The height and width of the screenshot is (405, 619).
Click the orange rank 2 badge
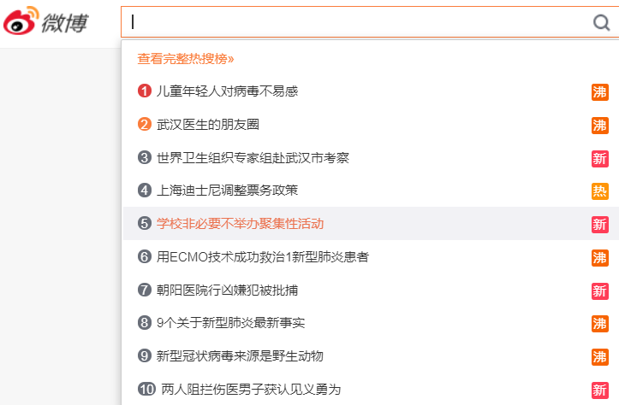tap(145, 125)
